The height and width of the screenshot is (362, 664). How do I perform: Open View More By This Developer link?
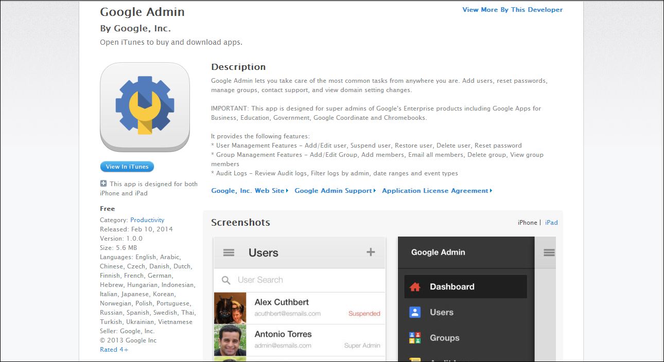pyautogui.click(x=513, y=10)
